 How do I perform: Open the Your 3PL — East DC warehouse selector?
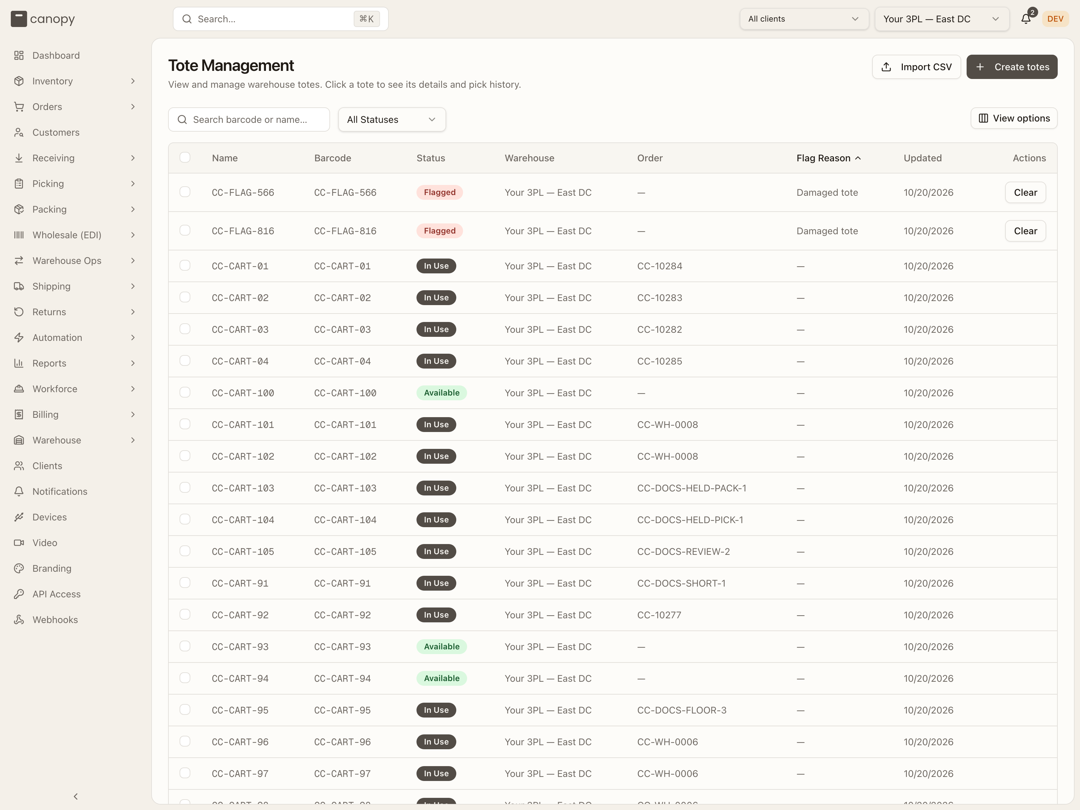coord(942,19)
